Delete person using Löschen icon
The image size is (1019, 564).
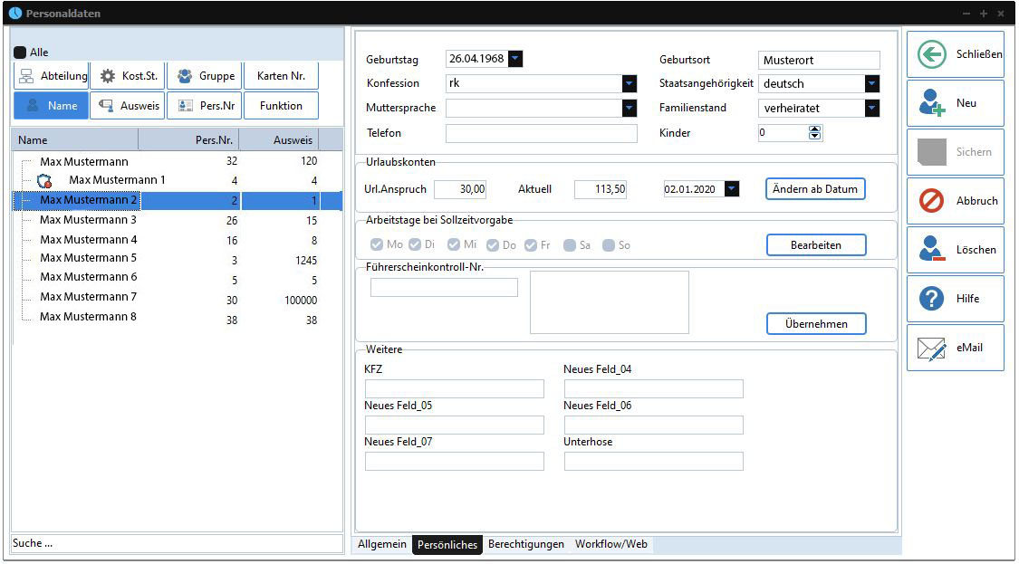(x=931, y=250)
